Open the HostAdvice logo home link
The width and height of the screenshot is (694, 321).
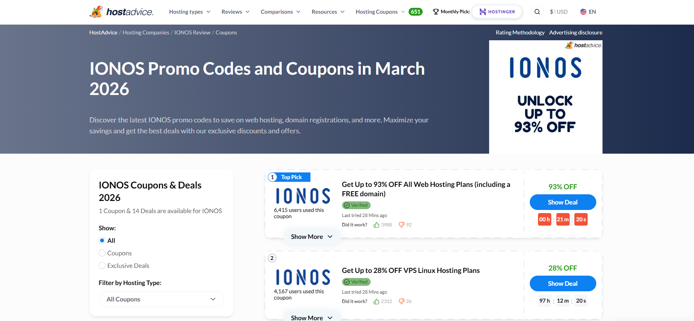(121, 12)
